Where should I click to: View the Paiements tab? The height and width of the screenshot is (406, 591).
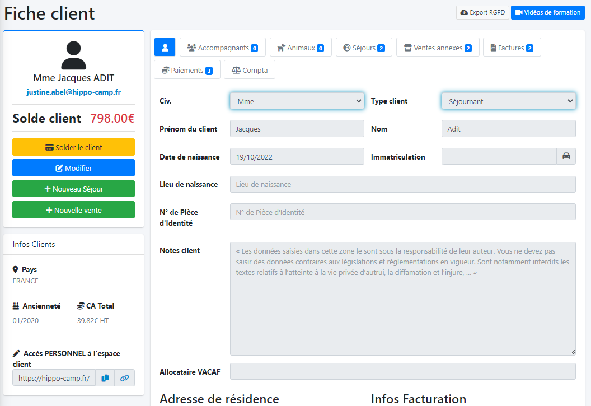[187, 70]
